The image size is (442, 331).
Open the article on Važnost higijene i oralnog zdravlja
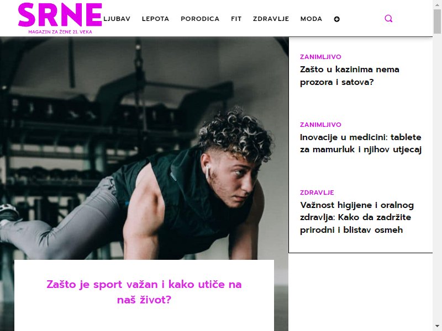(x=357, y=217)
